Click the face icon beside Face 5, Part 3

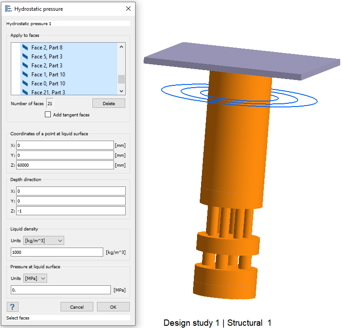pos(25,57)
